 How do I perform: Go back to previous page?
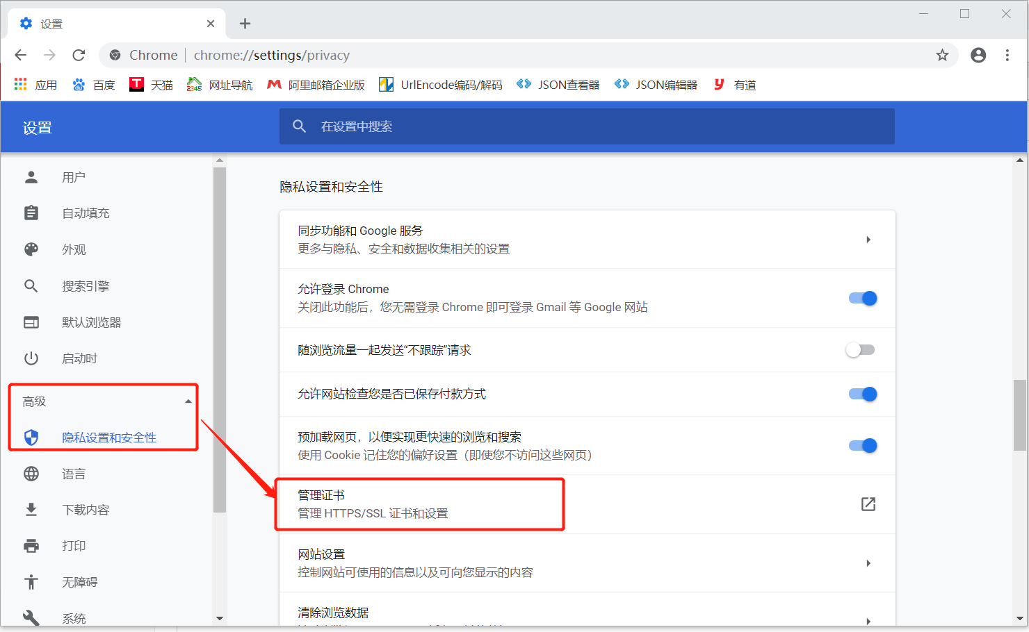pos(21,55)
